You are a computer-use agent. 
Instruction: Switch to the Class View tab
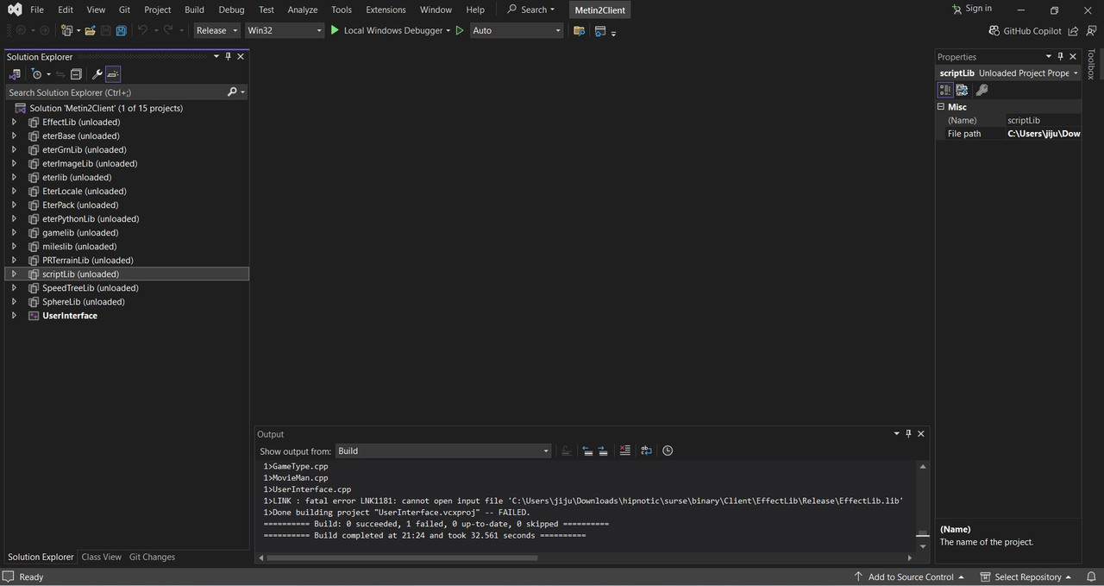[101, 557]
